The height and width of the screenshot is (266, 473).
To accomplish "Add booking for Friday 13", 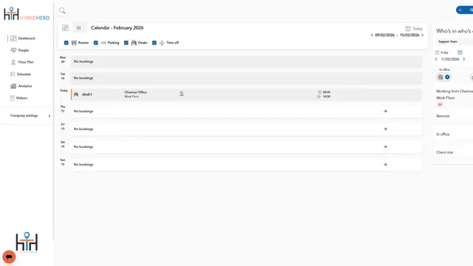I will 386,129.
